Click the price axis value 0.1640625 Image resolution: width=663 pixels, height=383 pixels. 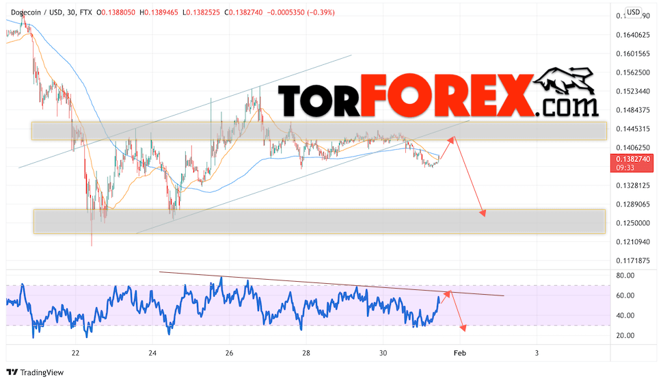(x=633, y=35)
